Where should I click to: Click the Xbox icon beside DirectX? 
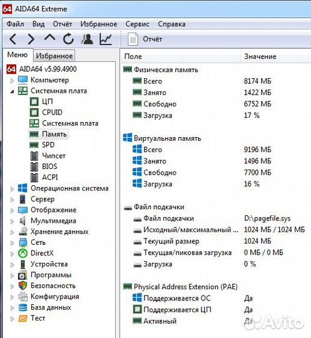click(23, 253)
